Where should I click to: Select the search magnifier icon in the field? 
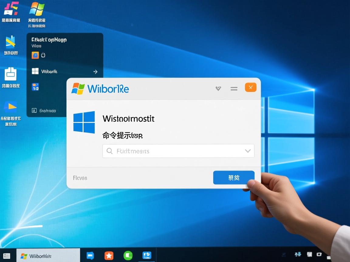[x=109, y=151]
